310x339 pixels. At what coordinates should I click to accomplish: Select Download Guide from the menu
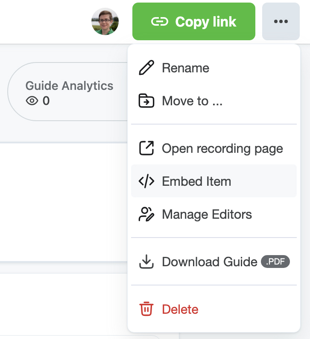click(x=209, y=262)
